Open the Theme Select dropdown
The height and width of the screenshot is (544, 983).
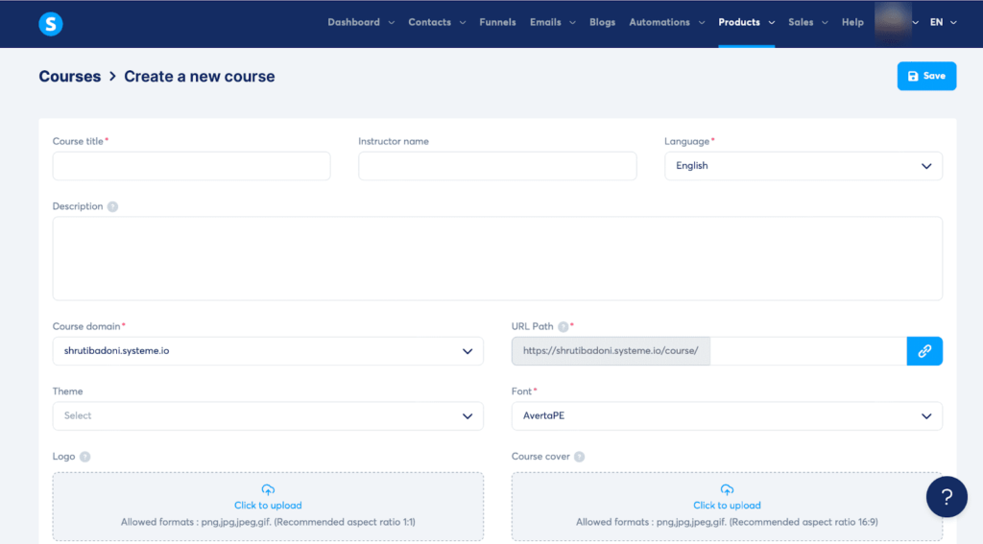(268, 416)
